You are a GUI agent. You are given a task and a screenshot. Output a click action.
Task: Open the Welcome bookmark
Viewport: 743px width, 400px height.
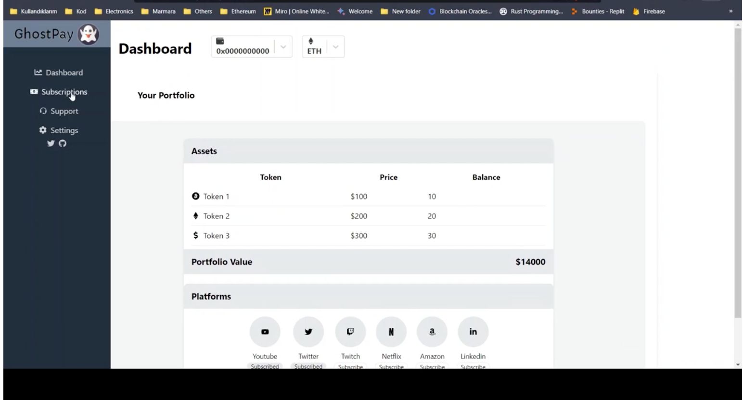coord(355,12)
